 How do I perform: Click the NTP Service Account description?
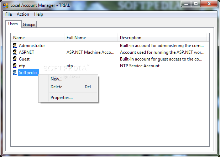tap(140, 66)
